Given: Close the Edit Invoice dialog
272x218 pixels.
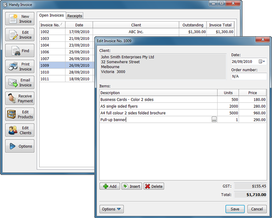Looking at the screenshot, I should click(x=263, y=39).
